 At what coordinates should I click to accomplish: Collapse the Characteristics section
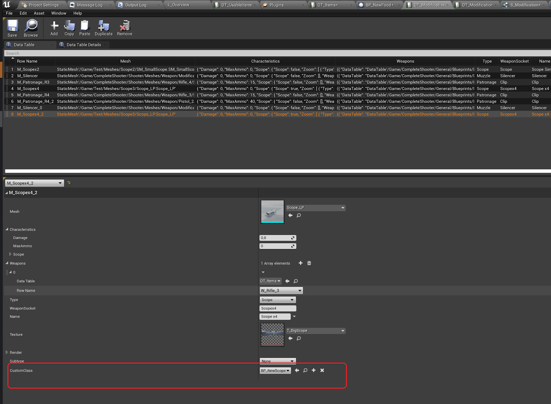(x=7, y=229)
